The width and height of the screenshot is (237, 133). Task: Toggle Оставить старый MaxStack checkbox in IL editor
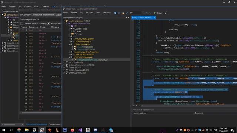[x=22, y=24]
